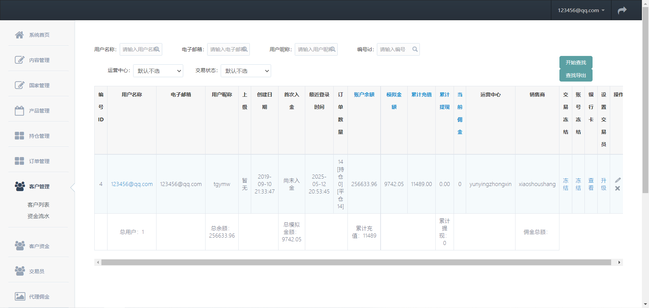
Task: Select the 系统首页 home icon
Action: (19, 34)
